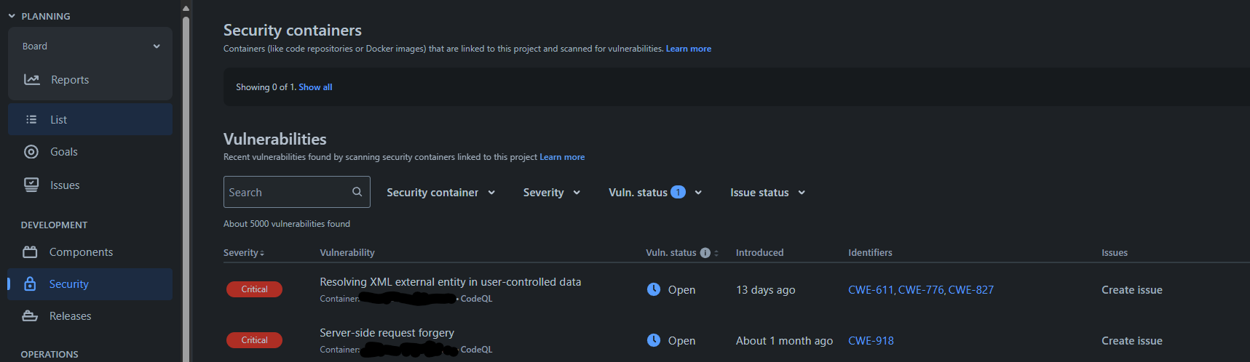Click clock icon for Server-side request forgery row
The width and height of the screenshot is (1250, 362).
654,340
